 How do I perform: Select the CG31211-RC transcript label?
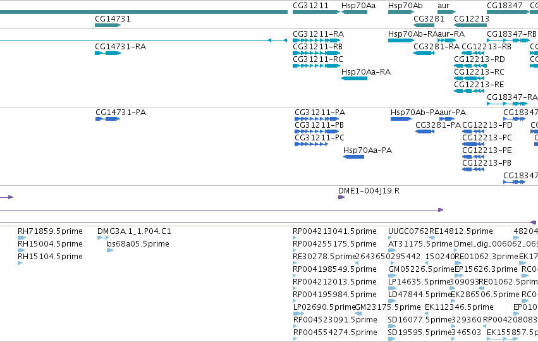(318, 59)
